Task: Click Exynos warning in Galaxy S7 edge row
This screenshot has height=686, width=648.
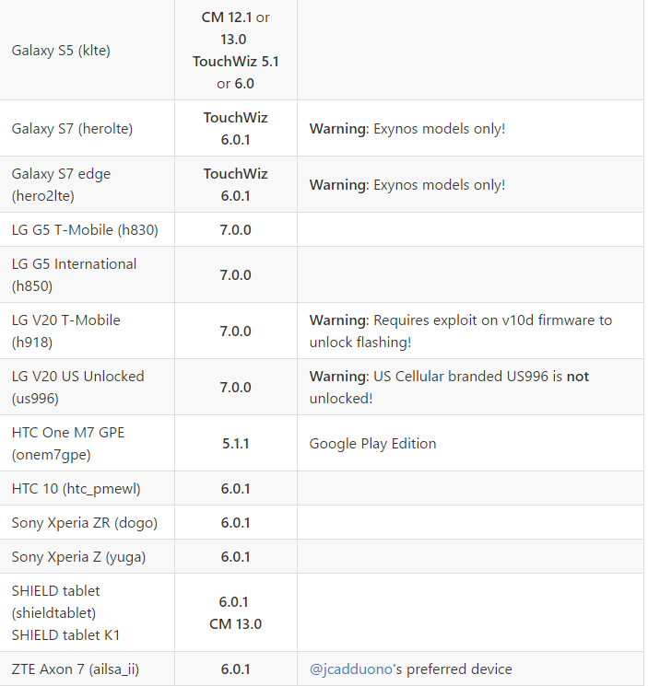Action: (x=406, y=185)
